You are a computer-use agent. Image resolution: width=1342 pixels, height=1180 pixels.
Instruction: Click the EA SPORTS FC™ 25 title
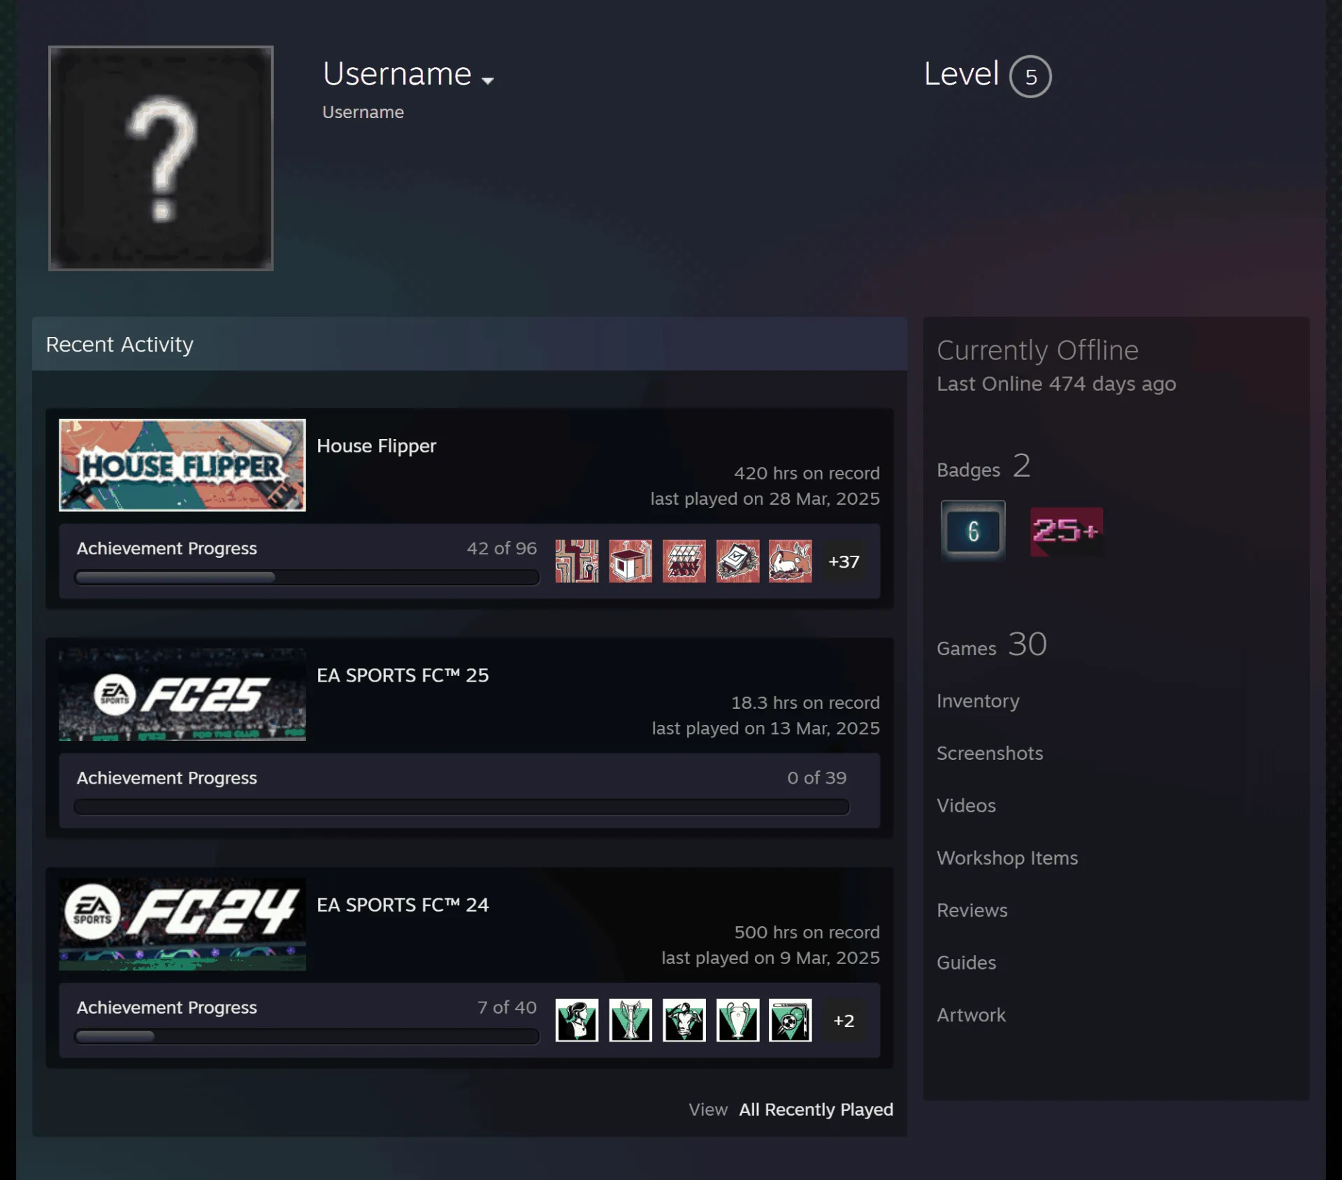[403, 675]
